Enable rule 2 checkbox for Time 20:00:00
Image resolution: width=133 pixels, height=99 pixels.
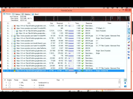click(x=9, y=86)
